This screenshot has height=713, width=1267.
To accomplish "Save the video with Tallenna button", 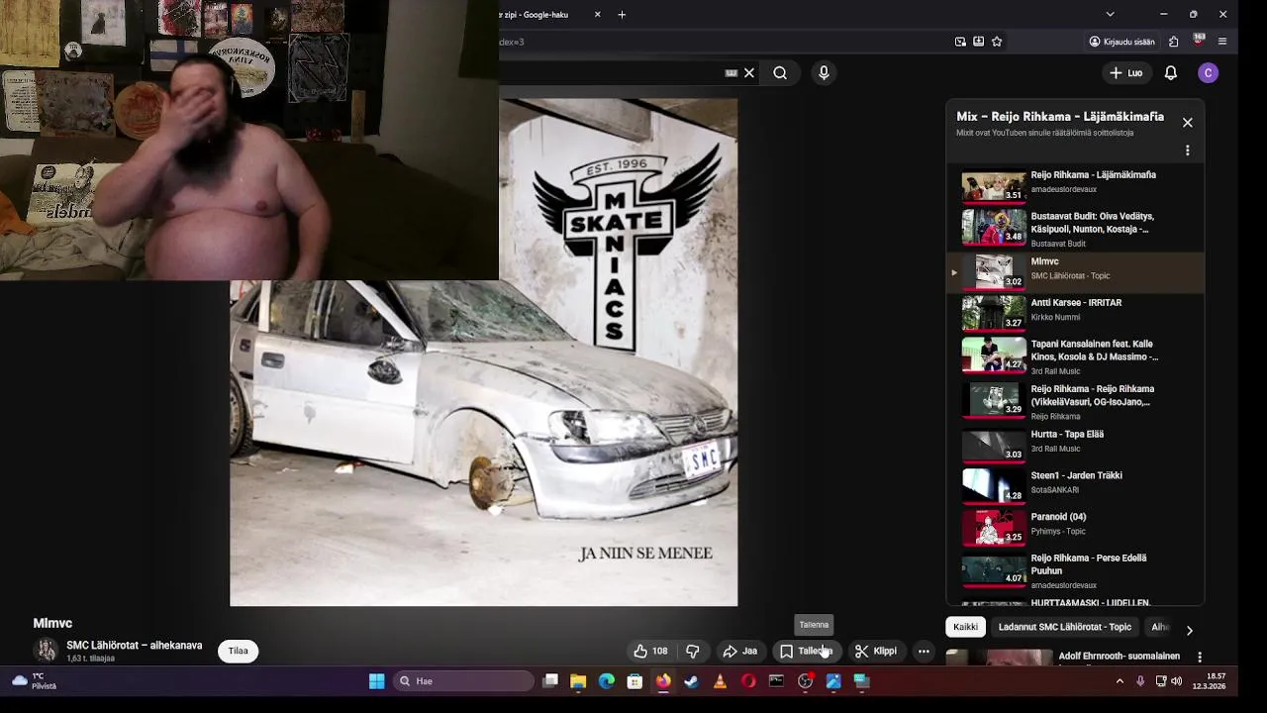I will point(806,651).
